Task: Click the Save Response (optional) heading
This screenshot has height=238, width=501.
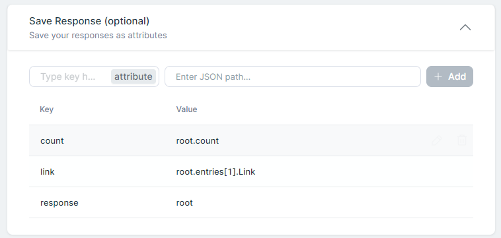Action: 89,21
